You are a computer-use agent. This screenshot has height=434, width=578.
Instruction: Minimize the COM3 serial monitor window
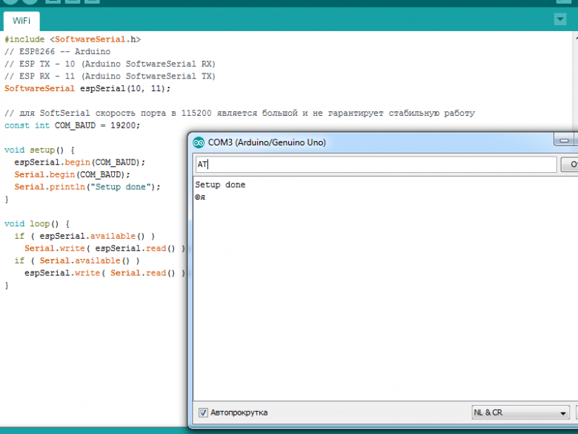[x=564, y=140]
